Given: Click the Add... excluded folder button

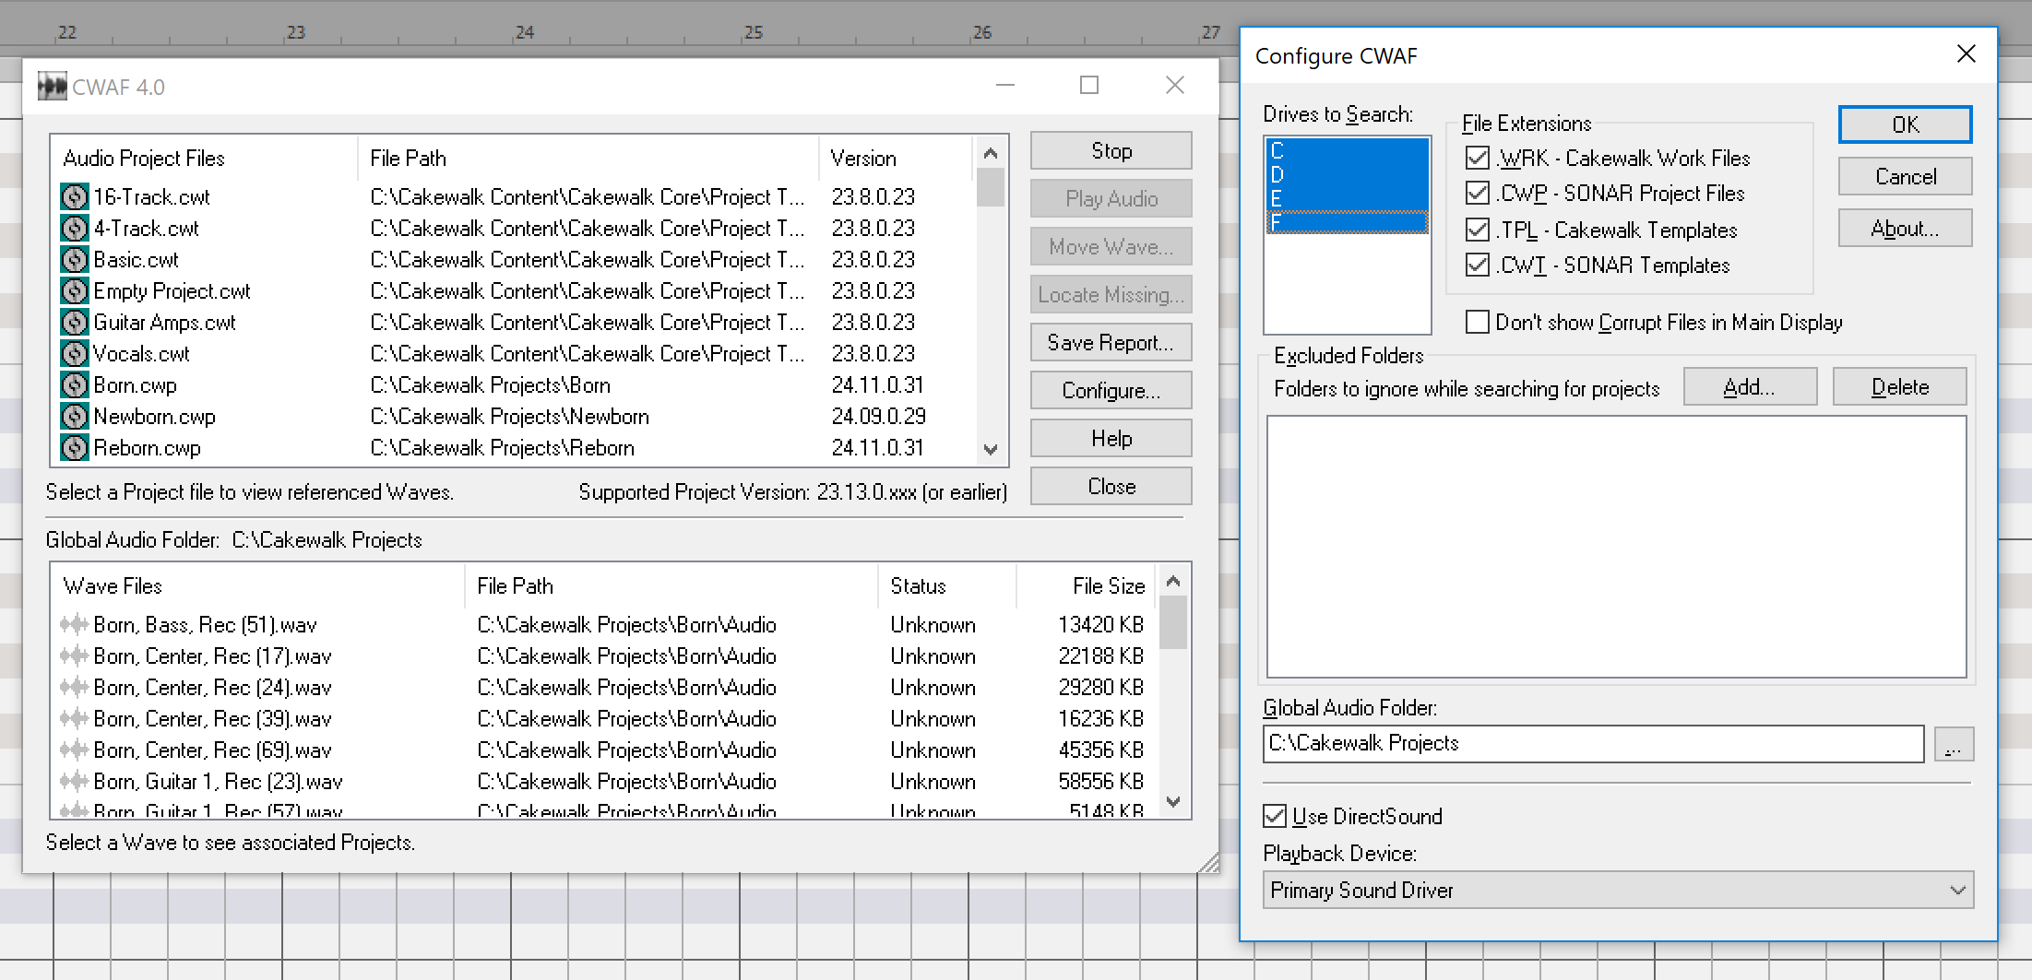Looking at the screenshot, I should click(x=1749, y=387).
